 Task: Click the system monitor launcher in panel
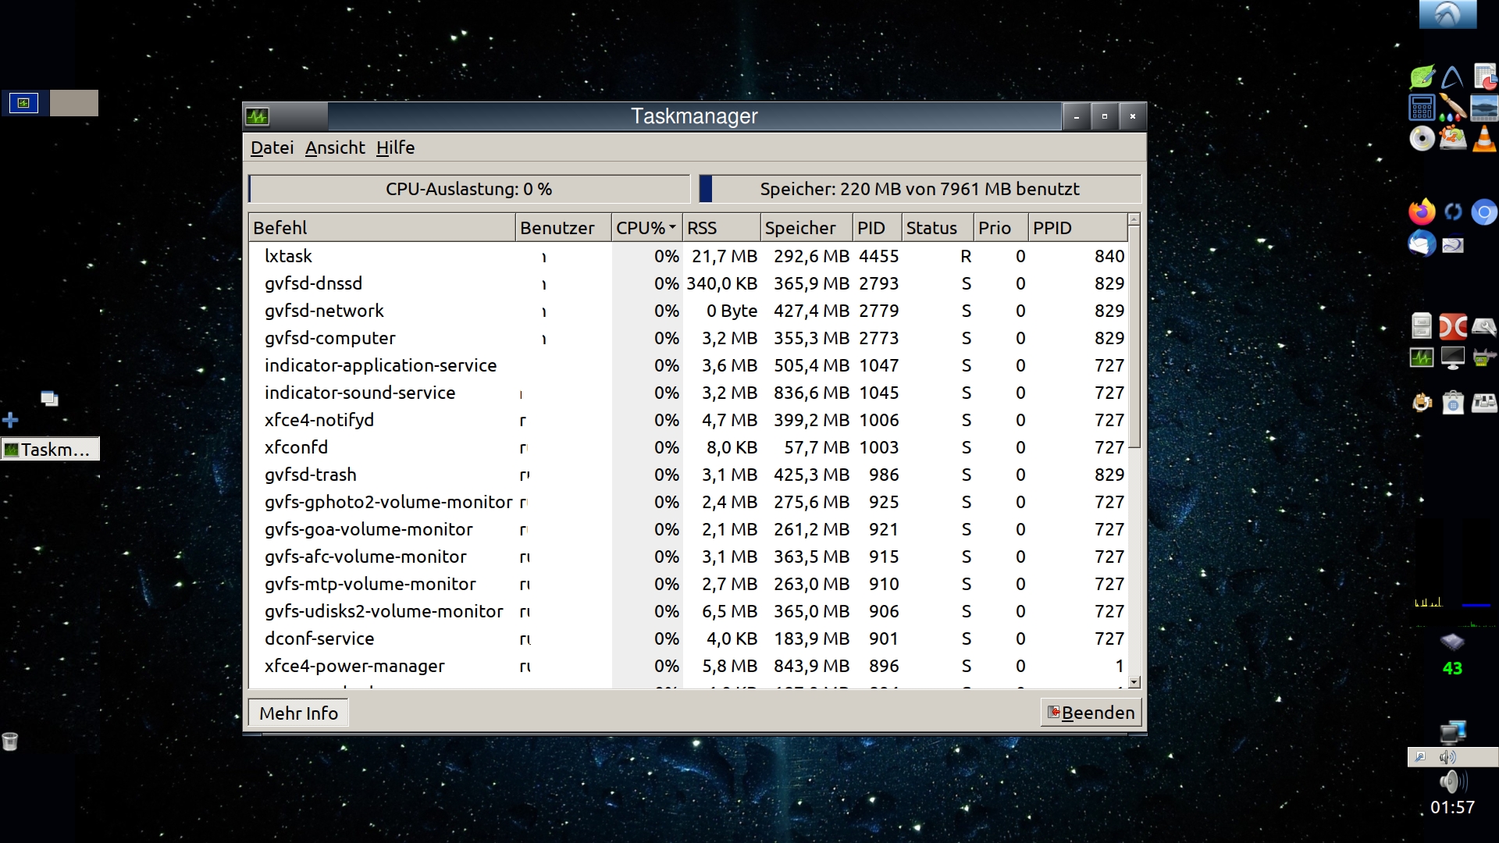click(1422, 358)
